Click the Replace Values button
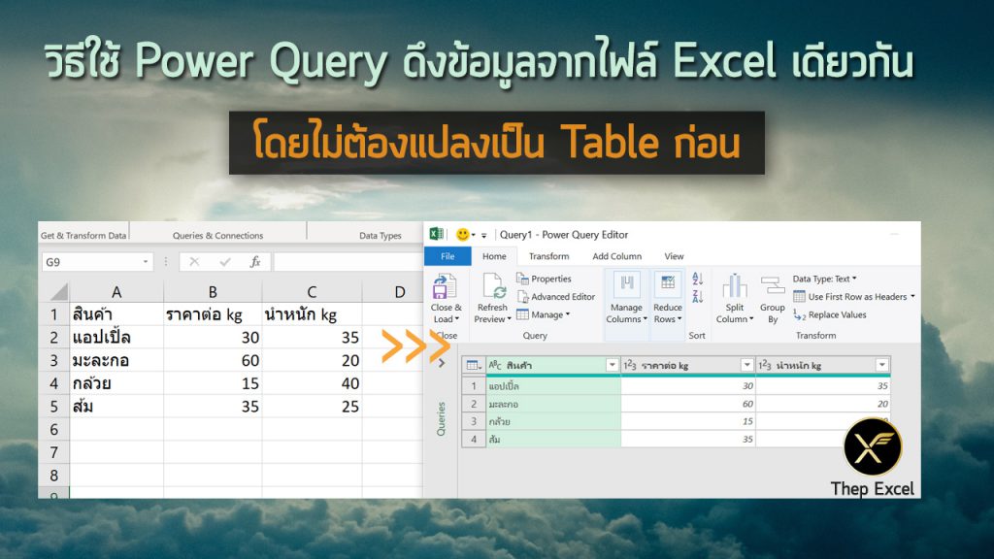Viewport: 994px width, 559px height. (x=830, y=314)
